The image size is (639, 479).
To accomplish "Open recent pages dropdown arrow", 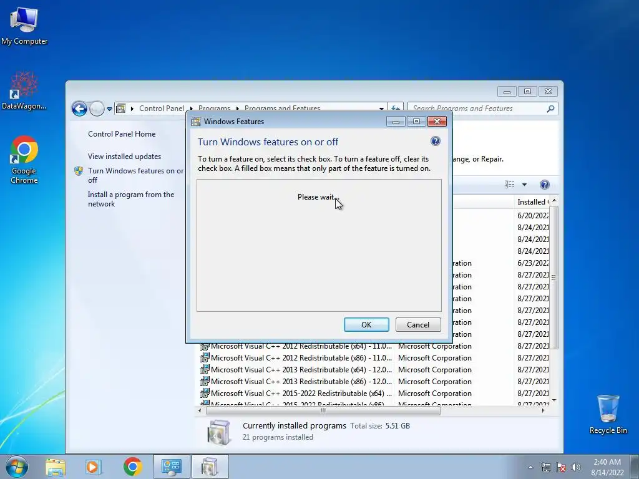I will click(x=109, y=109).
